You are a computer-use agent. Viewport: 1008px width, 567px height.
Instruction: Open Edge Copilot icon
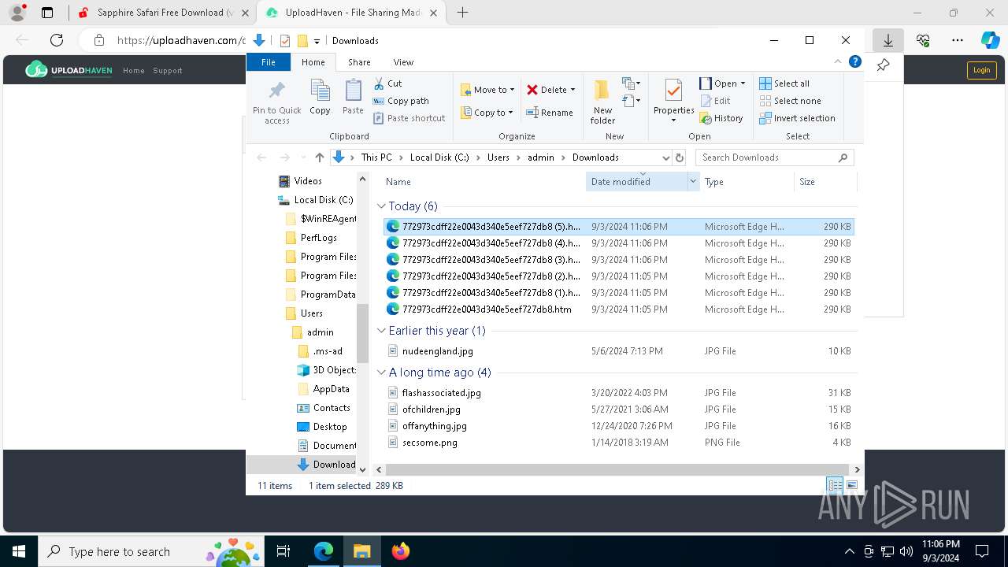990,40
